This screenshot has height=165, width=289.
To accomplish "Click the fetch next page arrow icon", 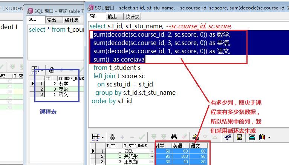I will pos(154,137).
